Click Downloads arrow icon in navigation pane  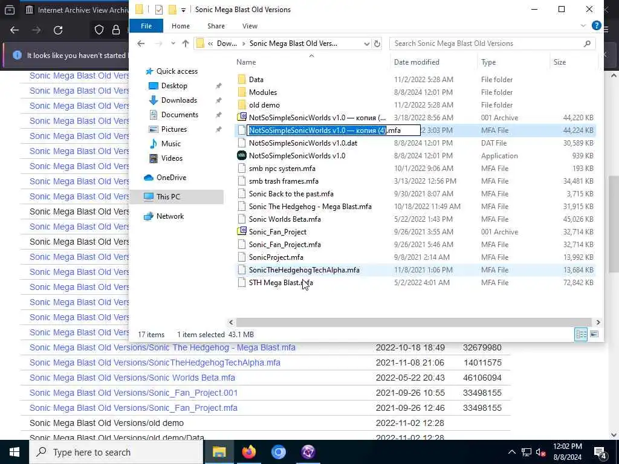(x=153, y=100)
